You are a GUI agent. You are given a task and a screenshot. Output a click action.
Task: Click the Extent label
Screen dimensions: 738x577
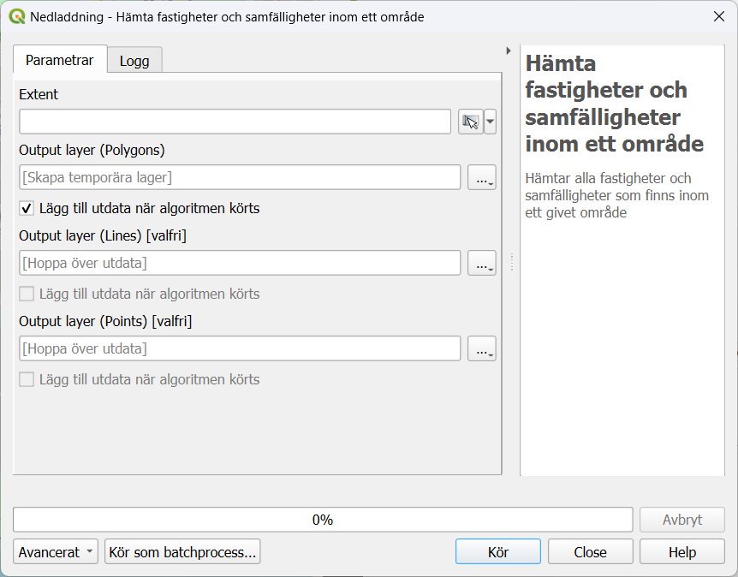pos(39,95)
